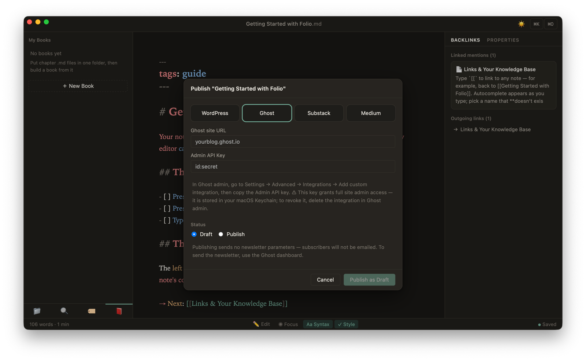Viewport: 586px width, 361px height.
Task: Click the "guide" tag value in the editor
Action: [x=194, y=74]
